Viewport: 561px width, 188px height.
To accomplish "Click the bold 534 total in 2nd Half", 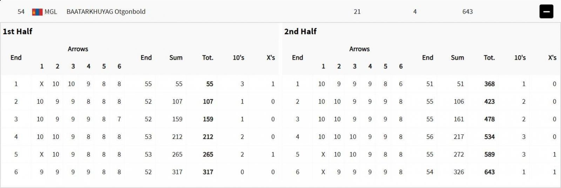I will tap(489, 137).
